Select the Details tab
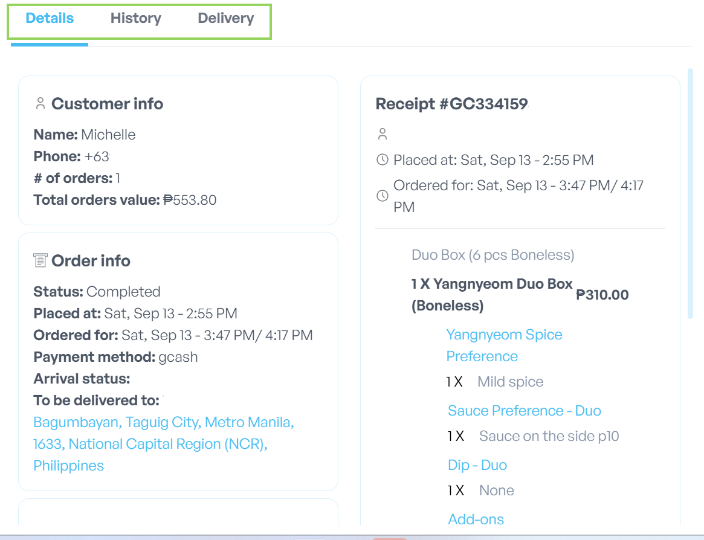 [50, 18]
